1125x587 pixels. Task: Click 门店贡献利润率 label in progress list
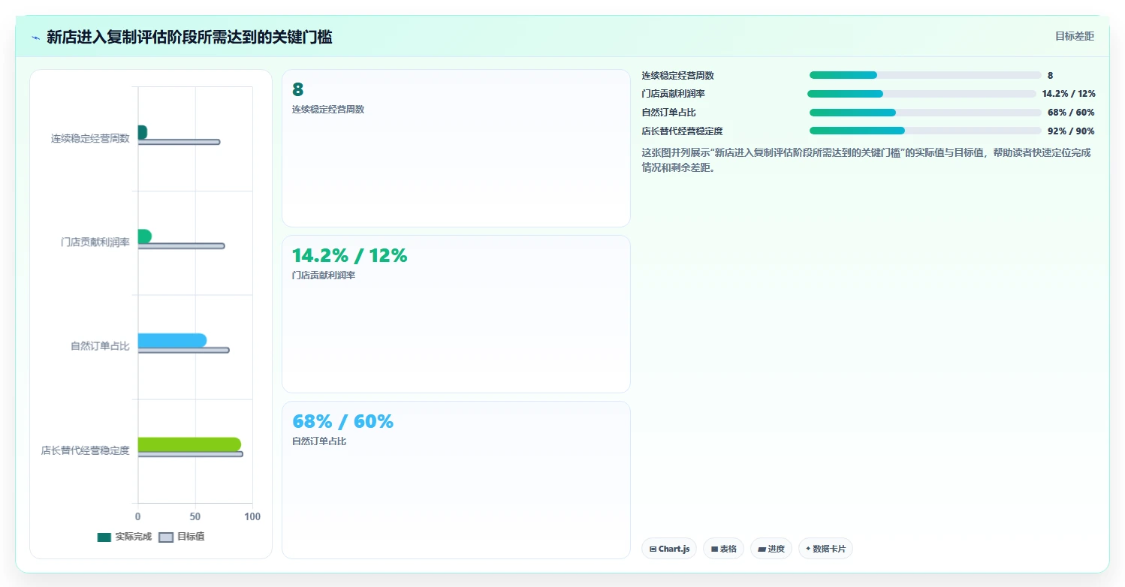(x=673, y=94)
